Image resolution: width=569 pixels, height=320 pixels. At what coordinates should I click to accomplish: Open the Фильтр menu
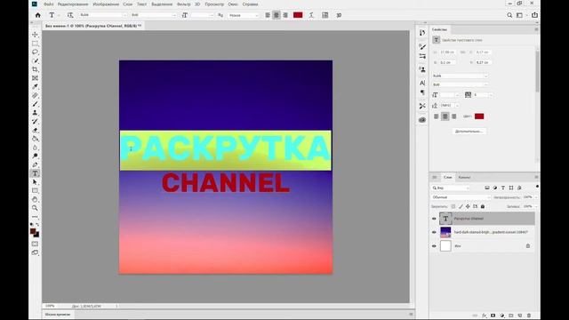point(184,4)
